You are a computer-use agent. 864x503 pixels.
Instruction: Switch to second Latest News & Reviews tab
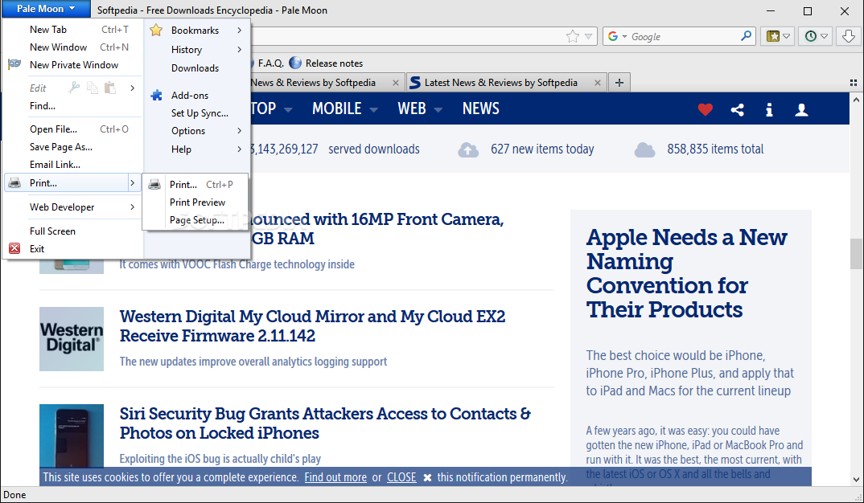tap(500, 83)
